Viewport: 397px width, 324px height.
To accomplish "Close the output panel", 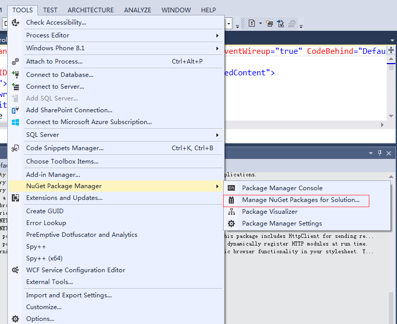I will (389, 153).
